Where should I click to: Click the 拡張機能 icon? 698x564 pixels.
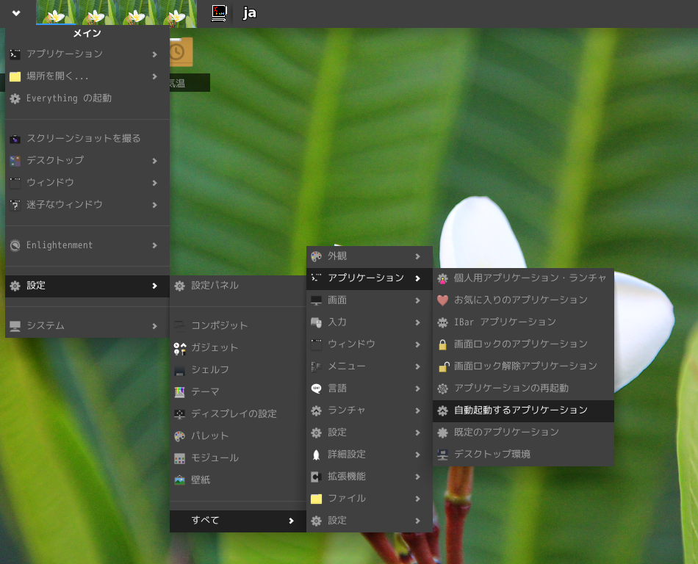pyautogui.click(x=316, y=477)
